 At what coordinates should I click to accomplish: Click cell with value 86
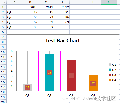[62, 17]
